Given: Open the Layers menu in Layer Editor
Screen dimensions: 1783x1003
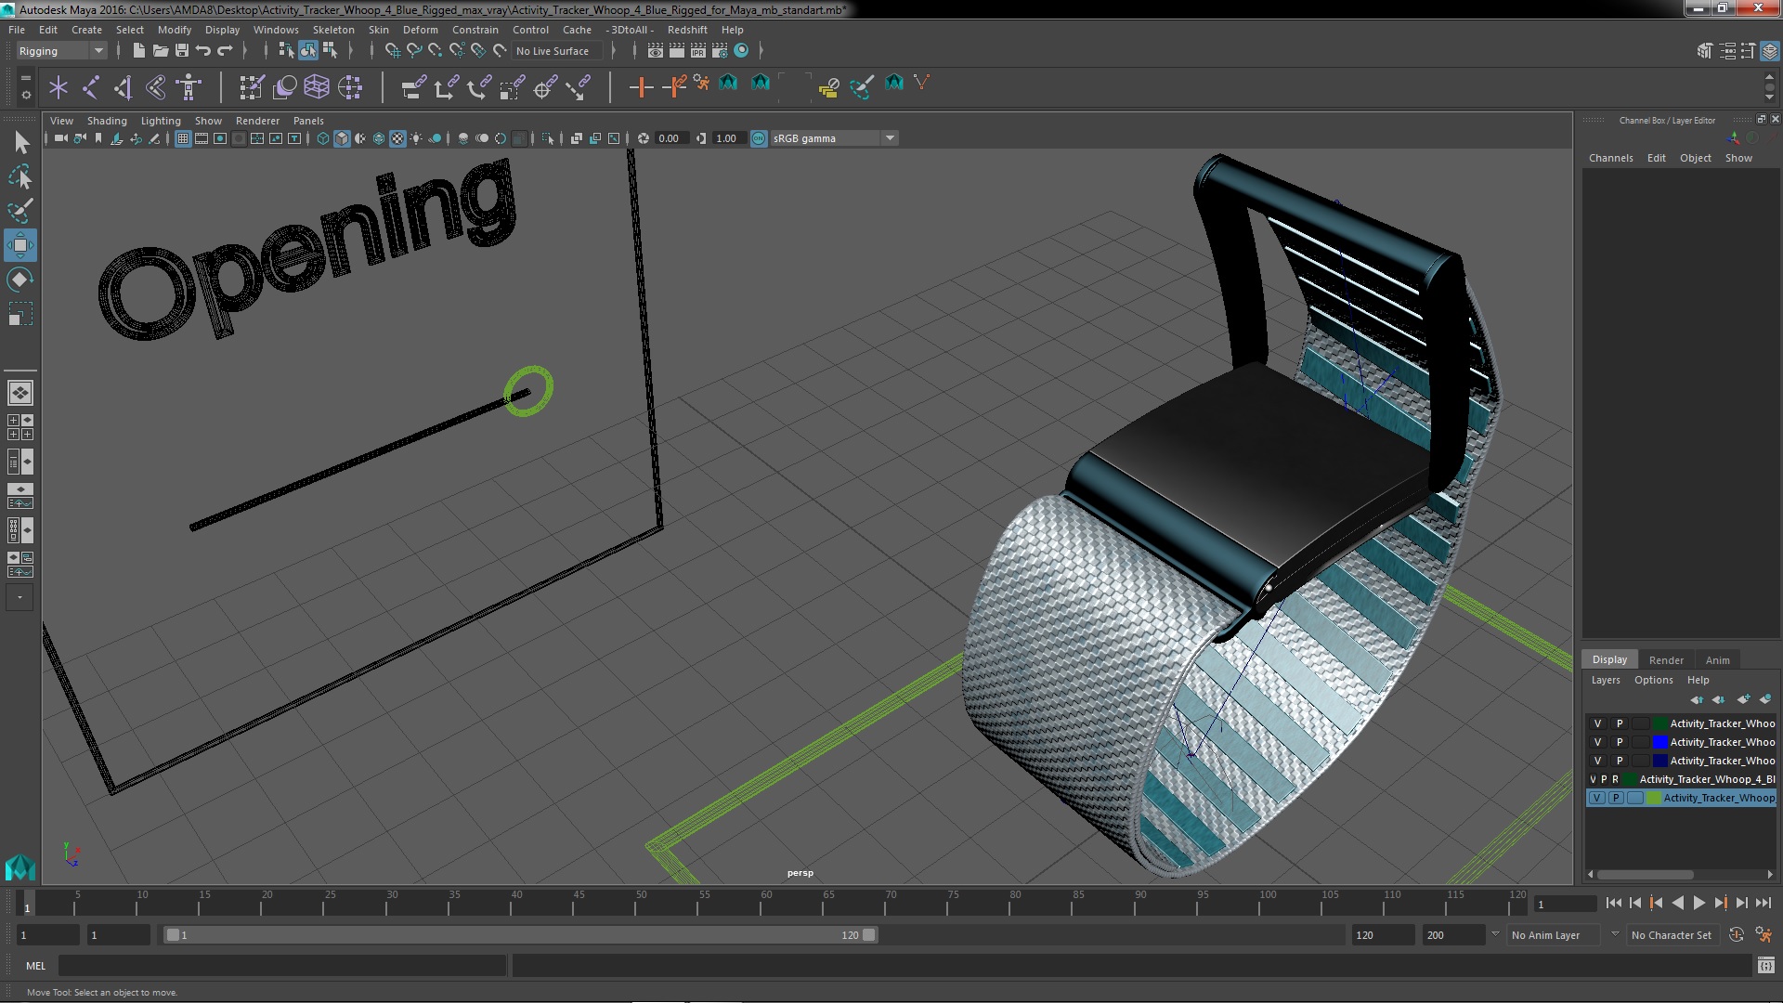Looking at the screenshot, I should click(1605, 680).
